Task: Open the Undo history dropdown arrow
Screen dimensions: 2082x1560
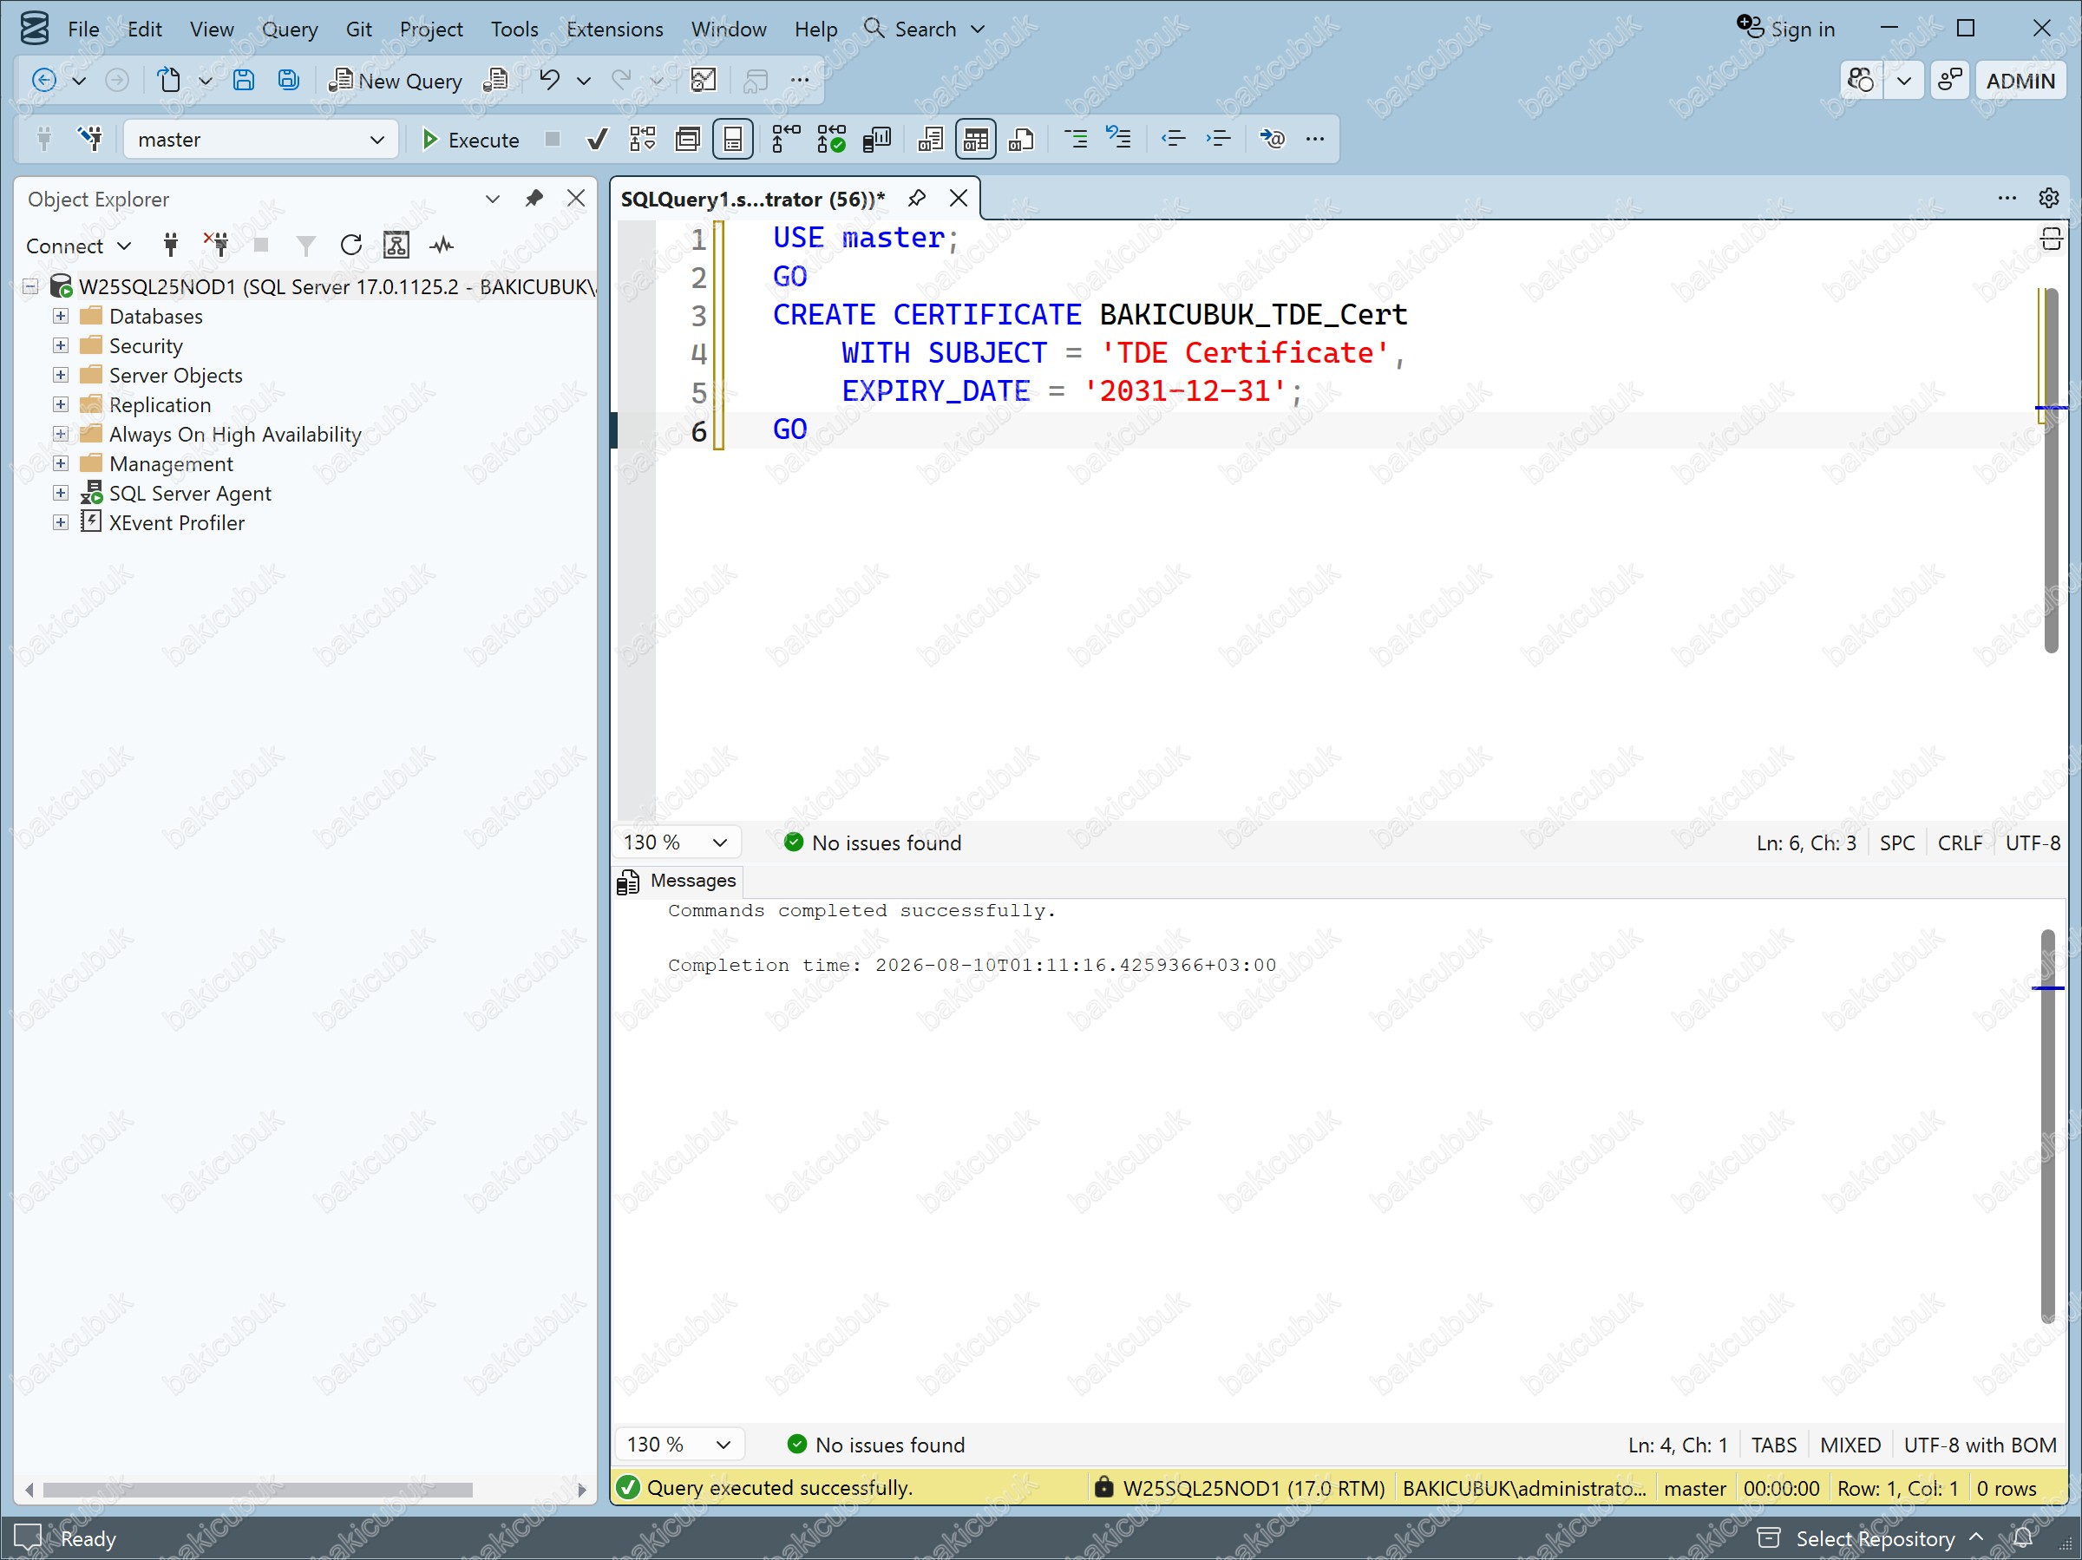Action: tap(584, 80)
